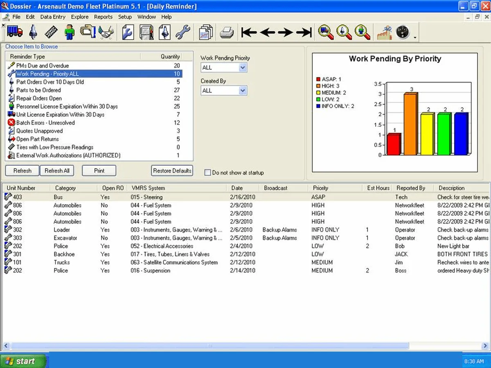This screenshot has width=491, height=368.
Task: Click the document with spark plug toolbar icon
Action: click(x=164, y=32)
